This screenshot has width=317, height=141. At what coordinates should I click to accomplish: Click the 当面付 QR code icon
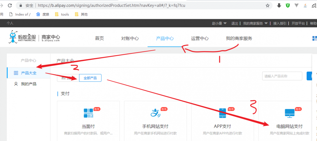point(88,113)
